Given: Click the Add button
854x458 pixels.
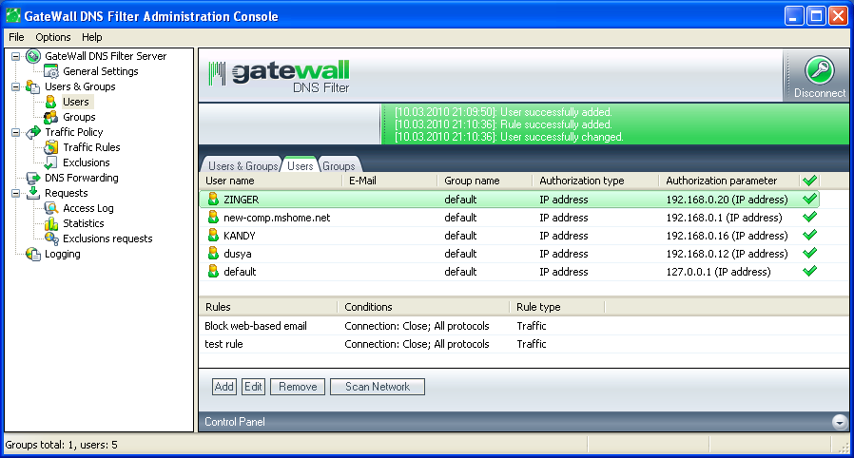Looking at the screenshot, I should tap(224, 387).
